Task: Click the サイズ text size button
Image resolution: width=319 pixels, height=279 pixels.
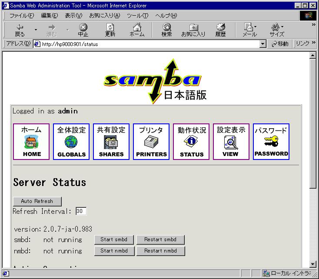Action: point(277,30)
